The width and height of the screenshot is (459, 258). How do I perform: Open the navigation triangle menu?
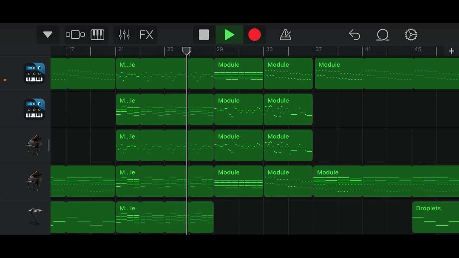point(48,35)
